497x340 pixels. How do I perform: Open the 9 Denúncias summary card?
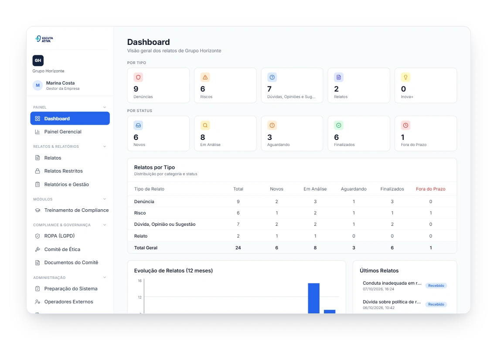click(159, 85)
